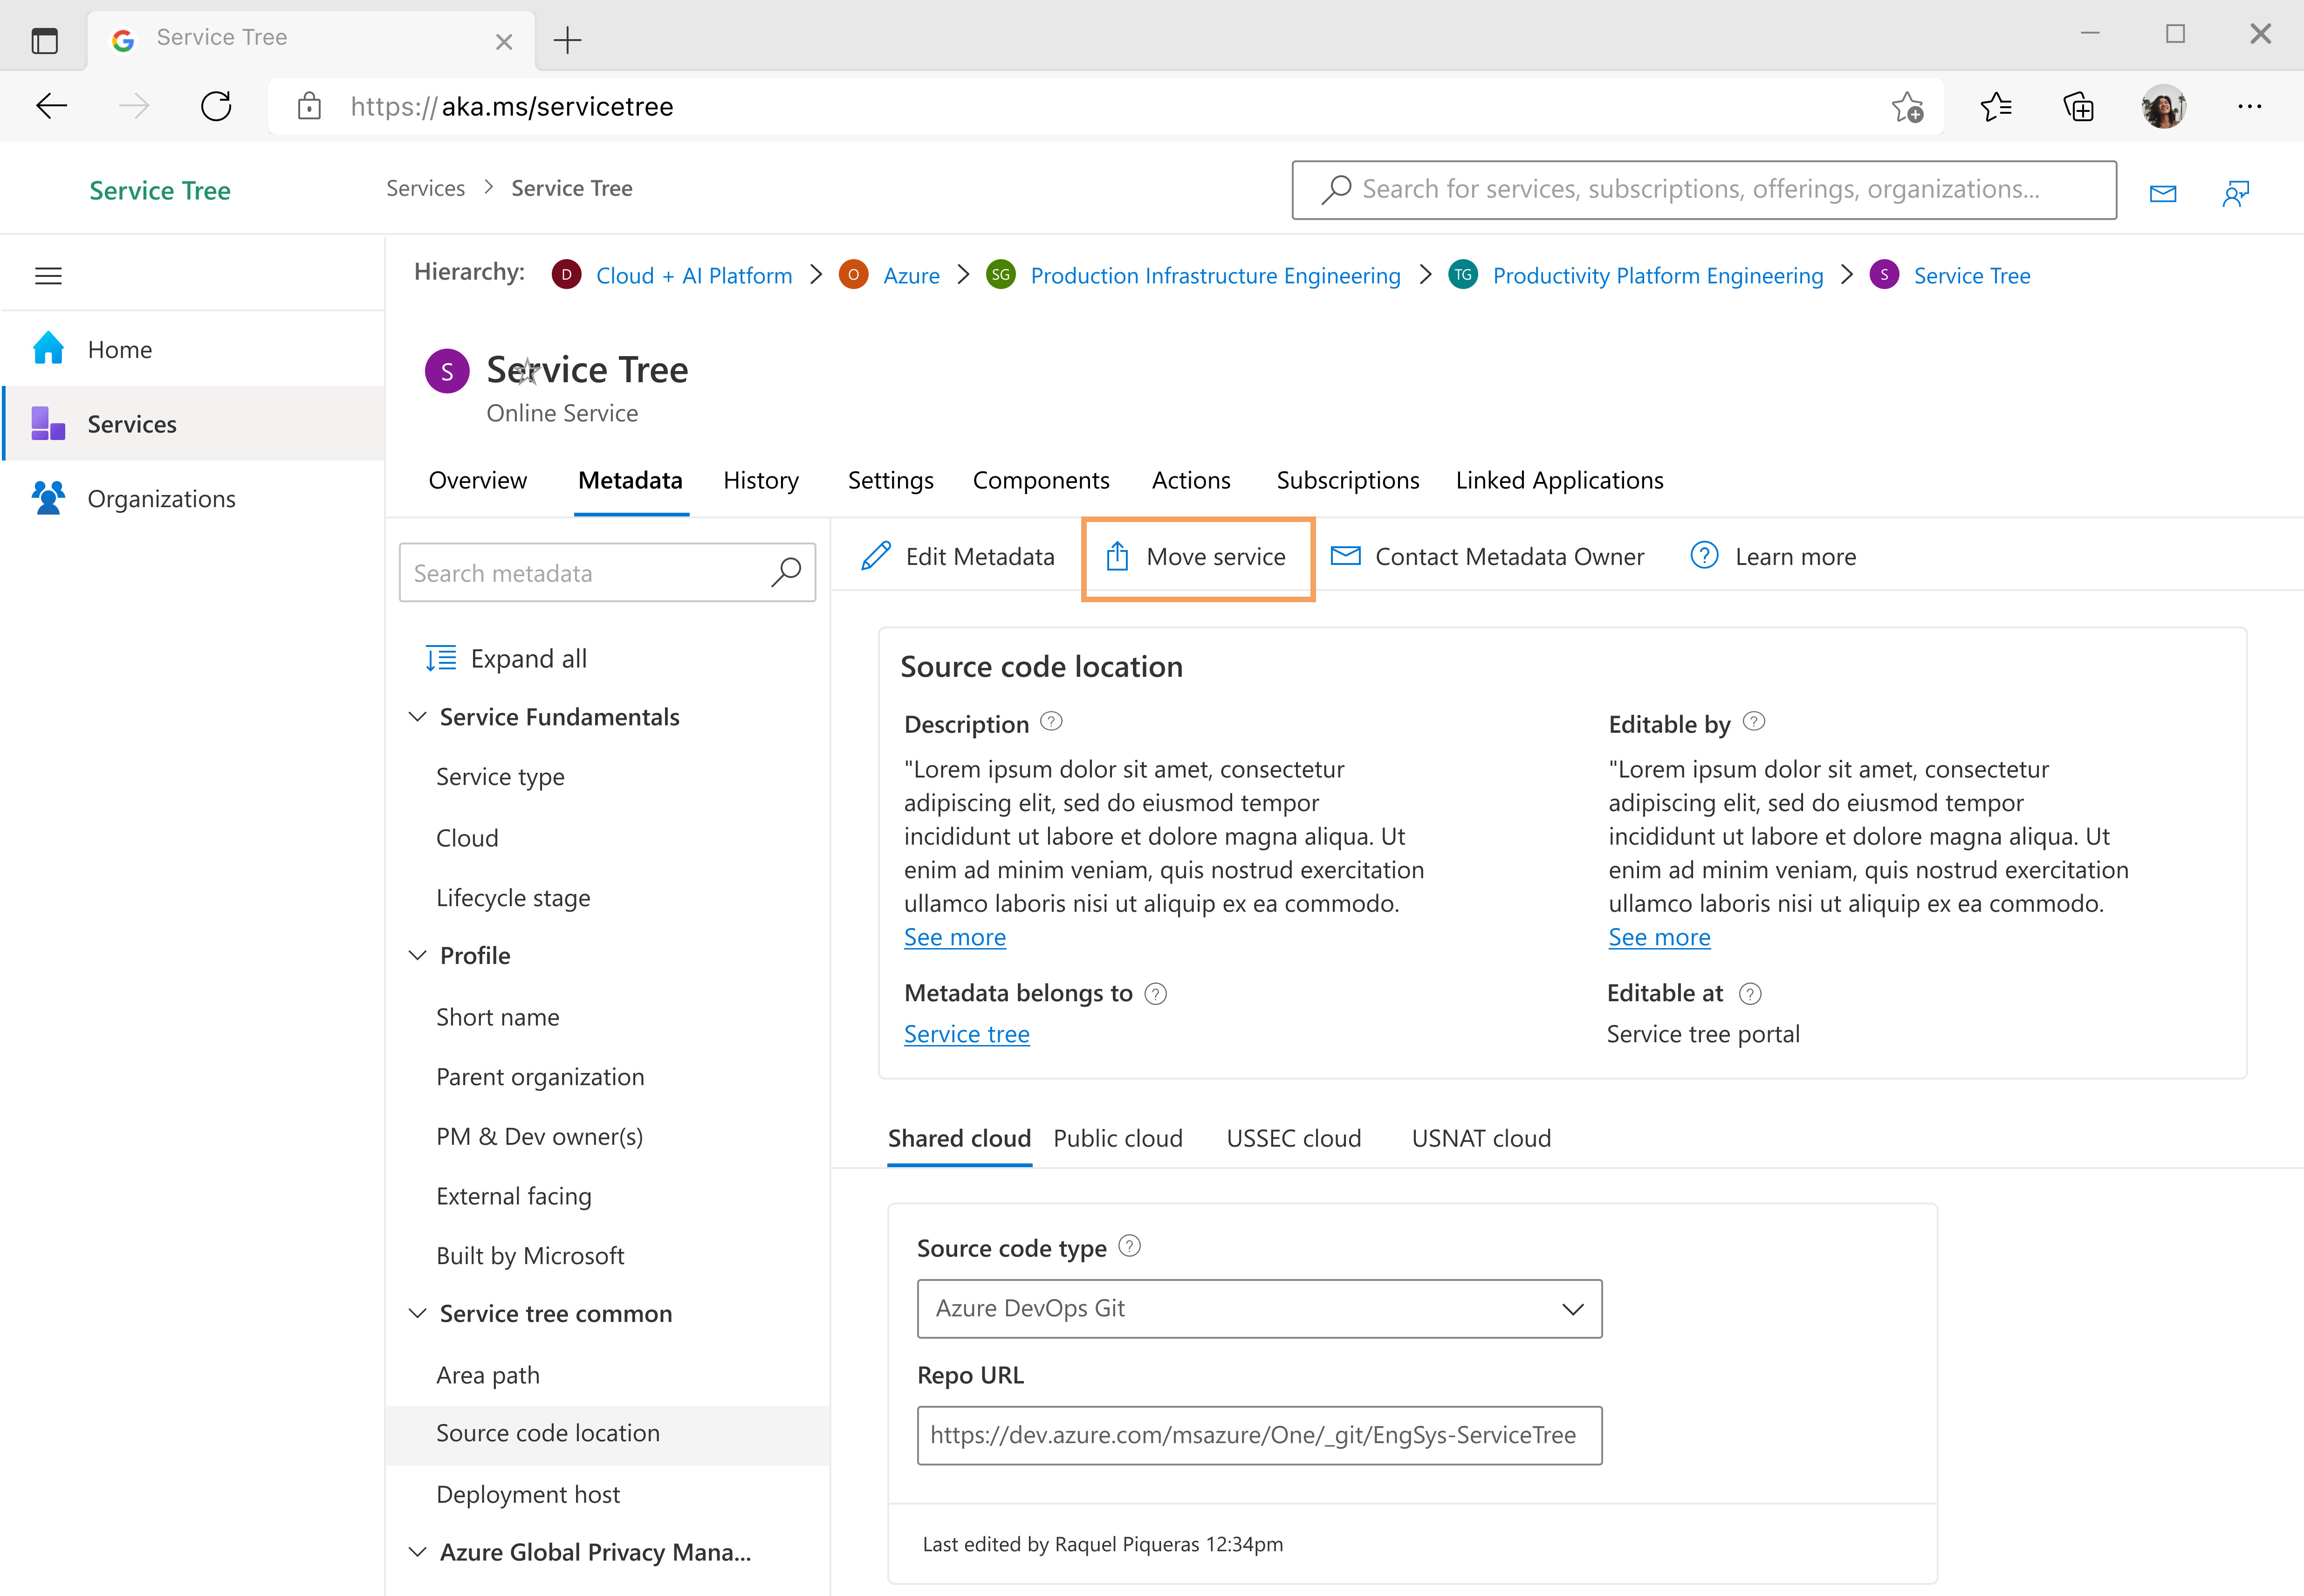This screenshot has height=1596, width=2304.
Task: Reload the page with refresh icon
Action: (x=216, y=106)
